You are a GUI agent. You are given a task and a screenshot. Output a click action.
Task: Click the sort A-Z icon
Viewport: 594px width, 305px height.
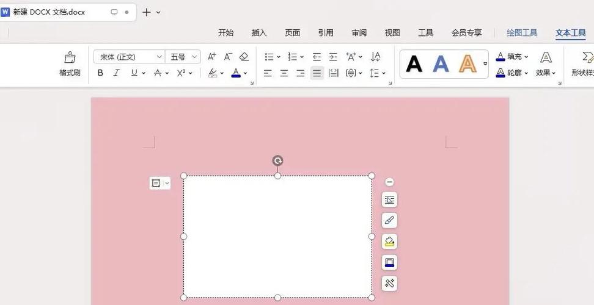pyautogui.click(x=375, y=57)
